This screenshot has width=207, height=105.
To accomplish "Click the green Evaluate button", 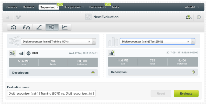I will [186, 94].
